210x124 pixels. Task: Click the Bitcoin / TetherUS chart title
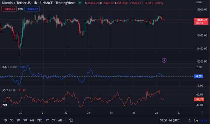(x=38, y=3)
